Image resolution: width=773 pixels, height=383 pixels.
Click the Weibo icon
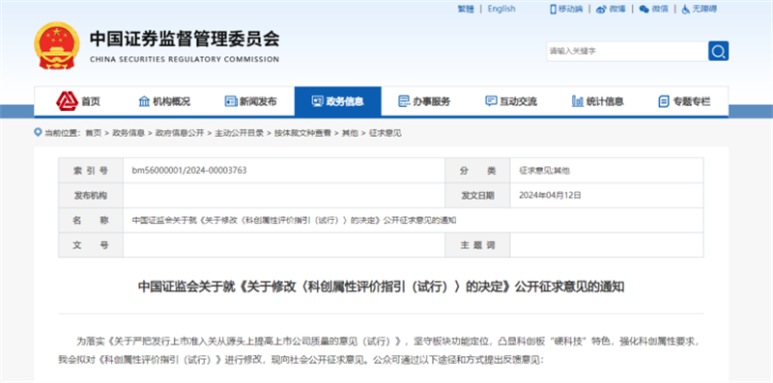point(601,10)
